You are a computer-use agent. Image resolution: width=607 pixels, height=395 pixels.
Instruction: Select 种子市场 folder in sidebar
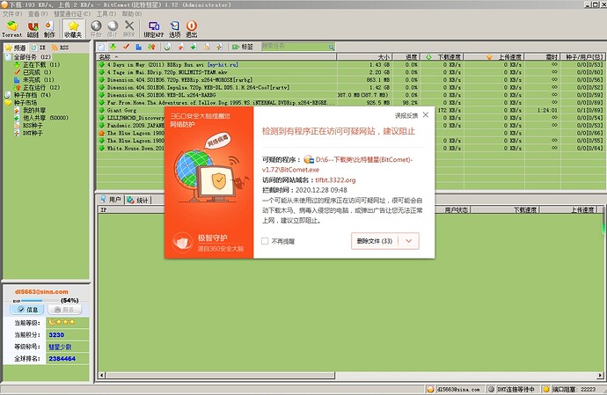point(26,103)
